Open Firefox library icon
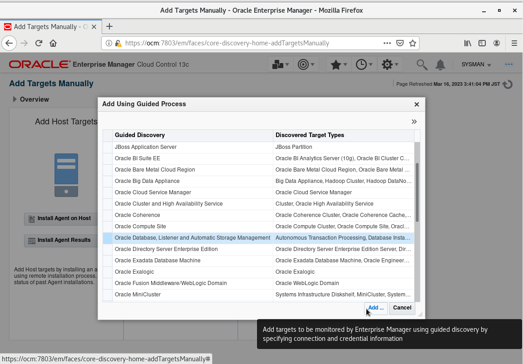This screenshot has width=523, height=364. 468,43
